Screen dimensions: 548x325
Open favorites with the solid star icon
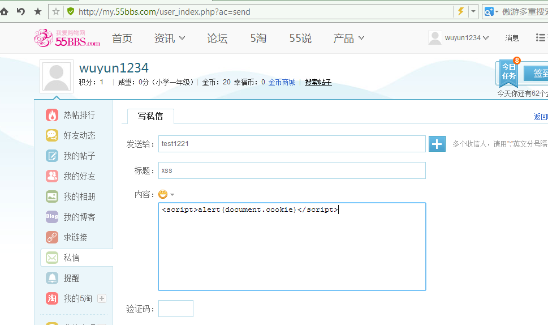coord(38,11)
